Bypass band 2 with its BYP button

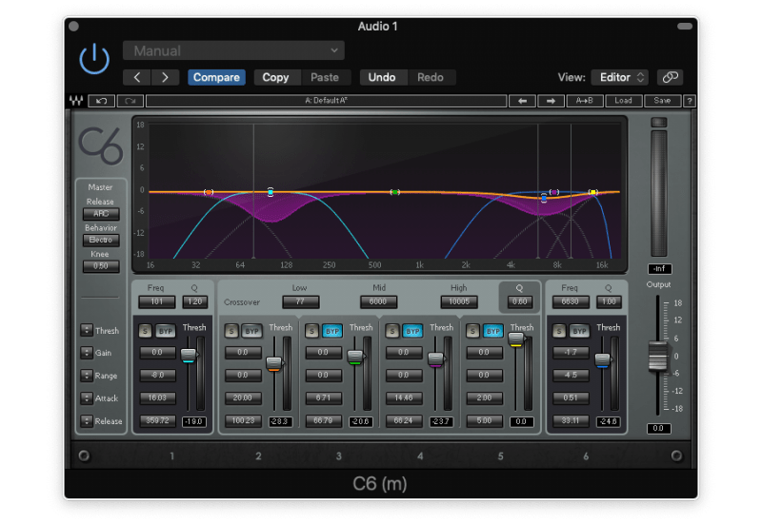[251, 331]
